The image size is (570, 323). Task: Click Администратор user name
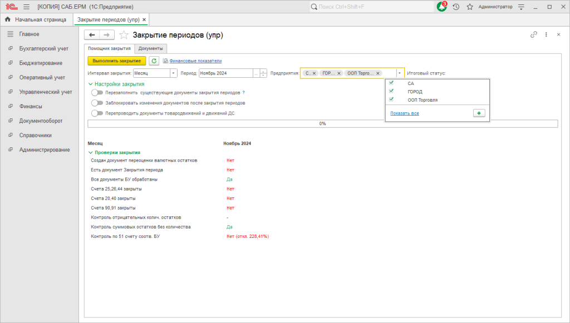tap(495, 7)
